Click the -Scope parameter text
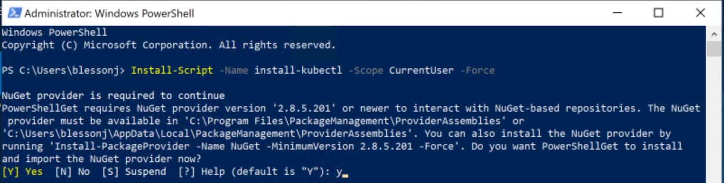724x183 pixels. click(x=366, y=70)
